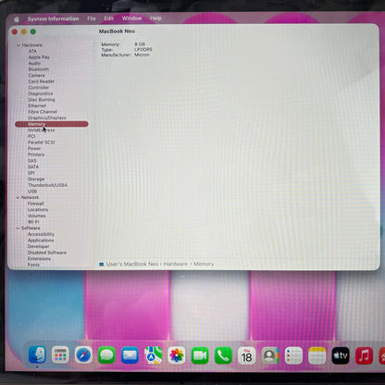
Task: Collapse the Hardware section
Action: [19, 45]
